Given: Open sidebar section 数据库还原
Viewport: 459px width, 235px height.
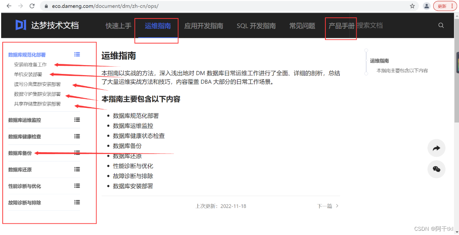Looking at the screenshot, I should 20,170.
